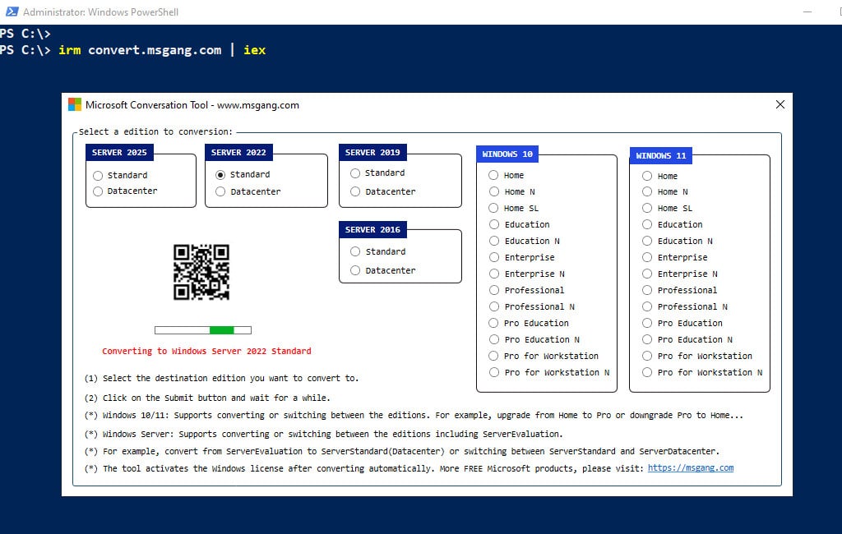Choose Windows 10 Pro Education edition
Screen dimensions: 842x534
pos(493,323)
